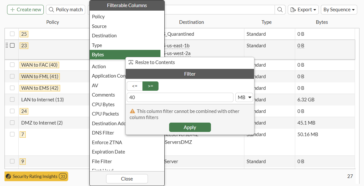Image resolution: width=364 pixels, height=186 pixels.
Task: Open the By Sequence dropdown
Action: click(x=339, y=10)
